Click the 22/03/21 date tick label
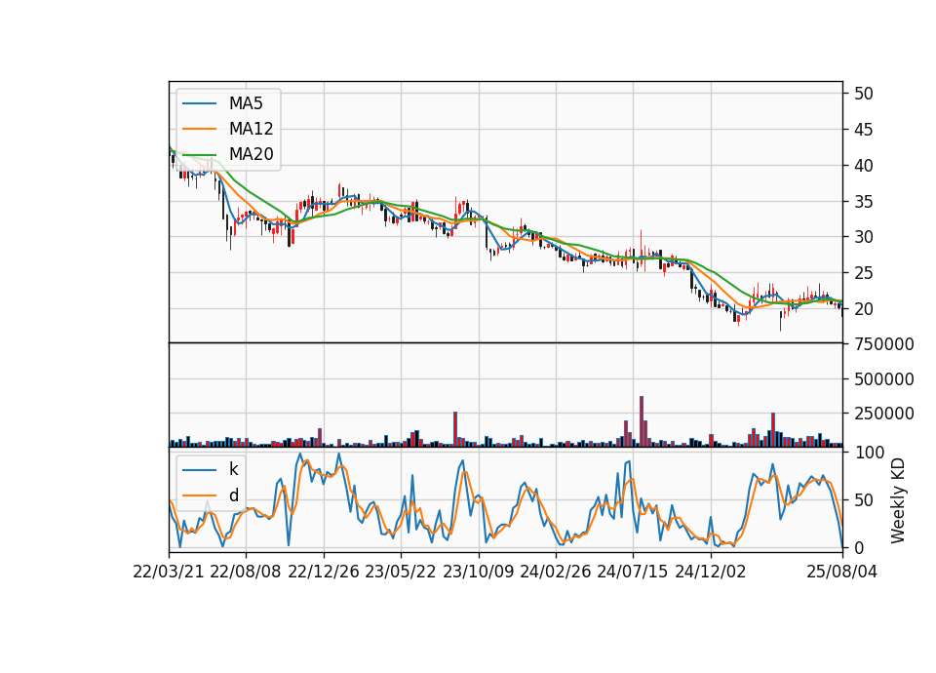 pyautogui.click(x=169, y=572)
